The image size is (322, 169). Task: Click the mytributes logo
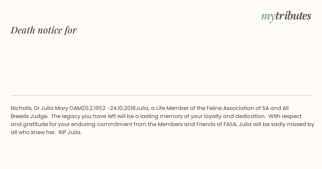tap(286, 16)
